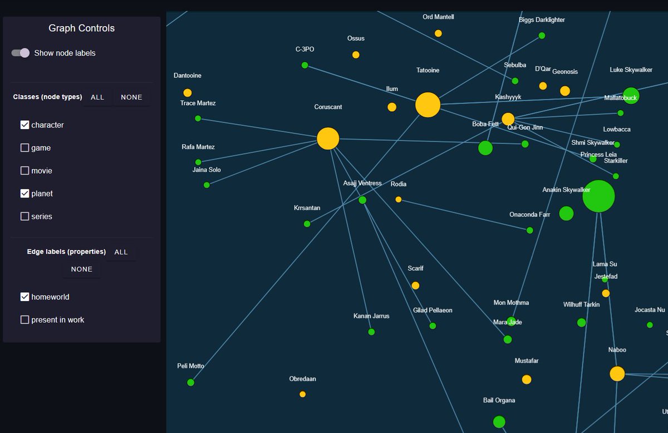Select the Scarif planet node
The image size is (668, 433).
pos(415,286)
